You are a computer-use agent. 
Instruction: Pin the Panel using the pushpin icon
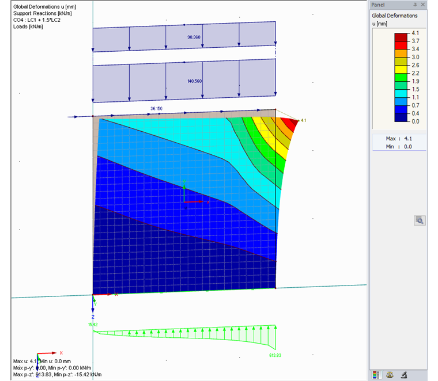tap(415, 5)
